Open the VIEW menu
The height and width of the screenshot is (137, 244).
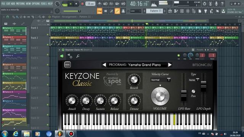[28, 3]
